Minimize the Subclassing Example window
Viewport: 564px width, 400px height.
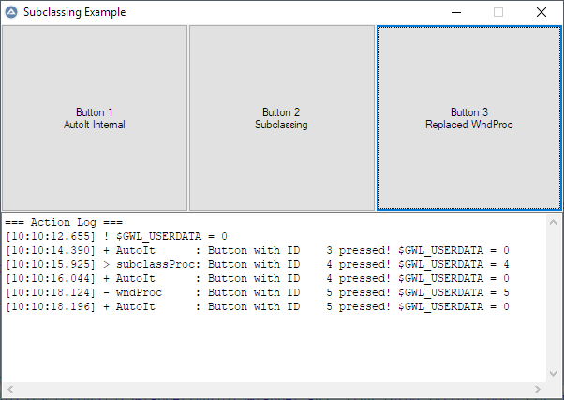455,12
